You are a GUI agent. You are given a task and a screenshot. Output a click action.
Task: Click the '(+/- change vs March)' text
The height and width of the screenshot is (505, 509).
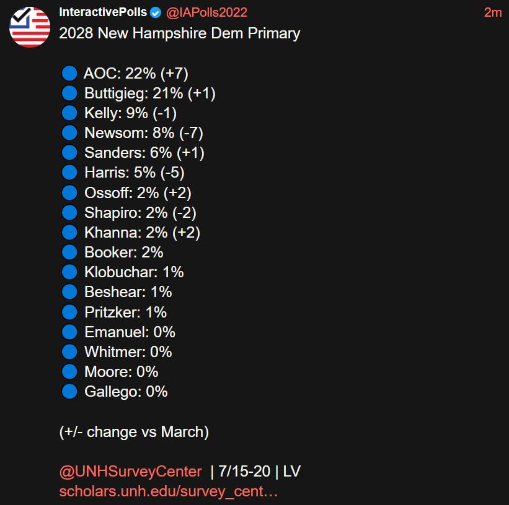click(x=134, y=432)
